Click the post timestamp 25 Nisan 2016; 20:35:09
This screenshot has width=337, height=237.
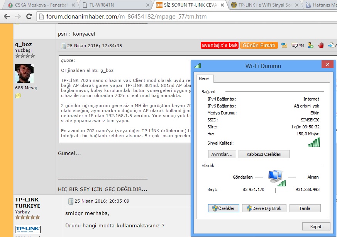pyautogui.click(x=102, y=201)
